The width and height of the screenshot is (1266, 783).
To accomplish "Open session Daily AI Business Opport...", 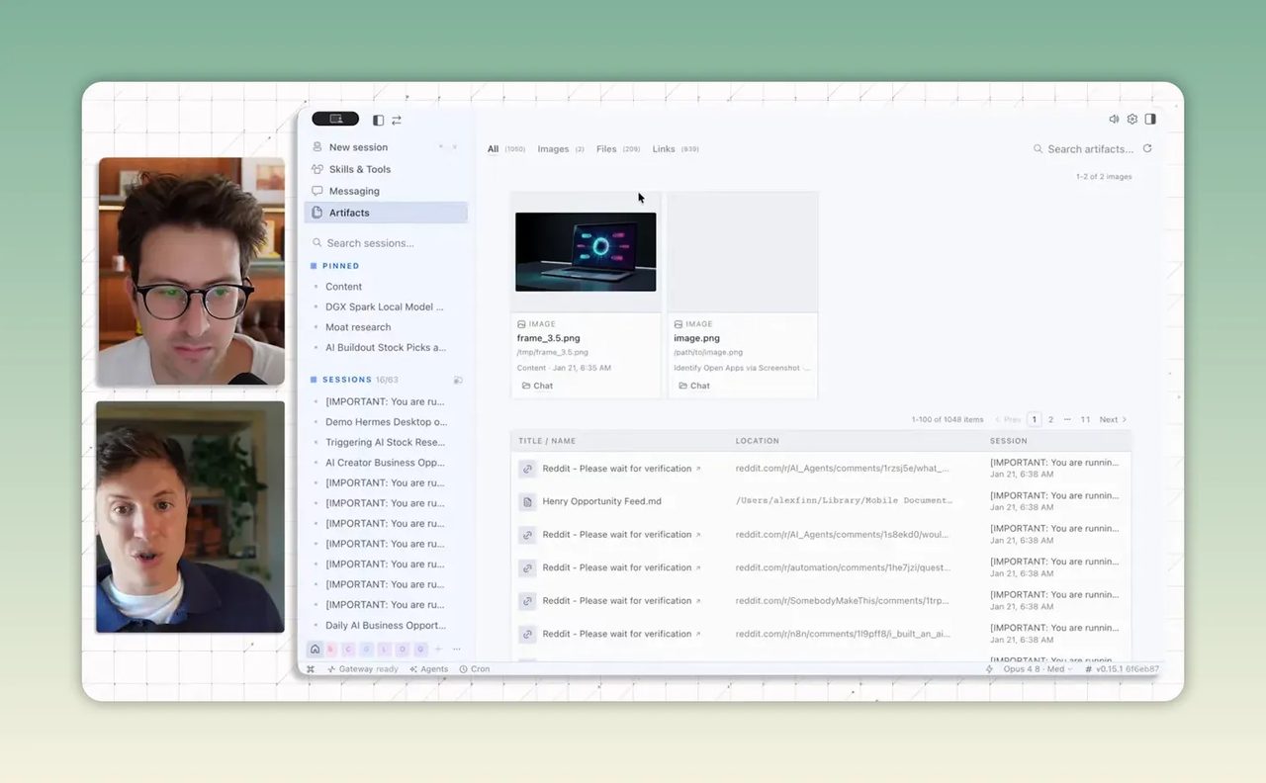I will (x=386, y=625).
